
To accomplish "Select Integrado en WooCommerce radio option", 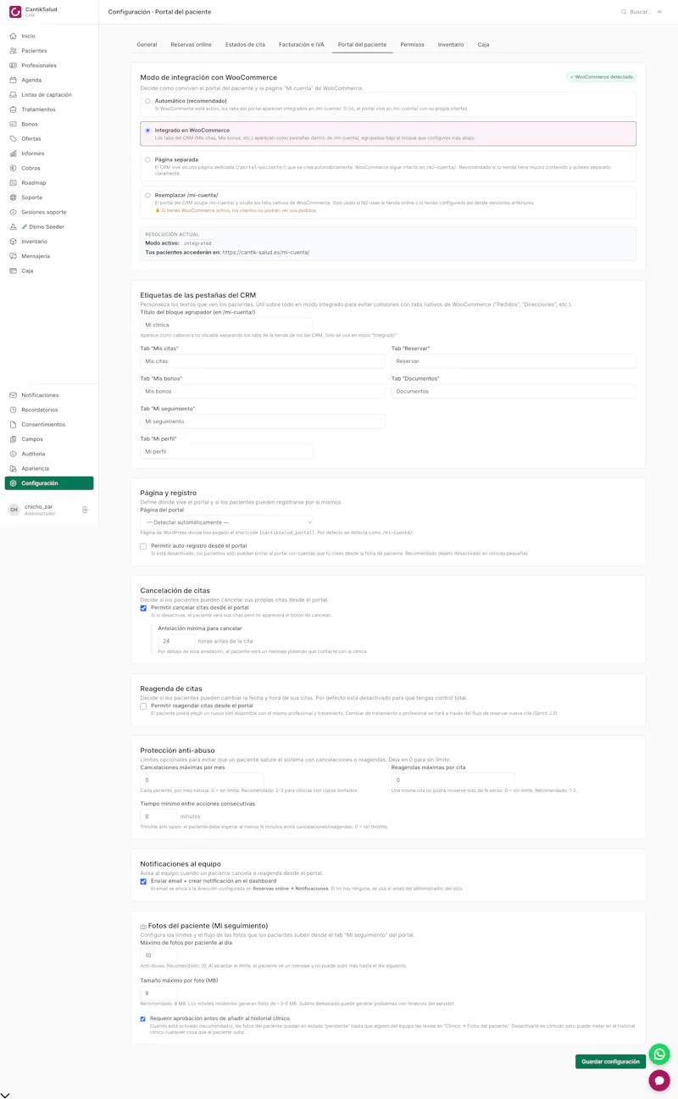I will coord(147,131).
